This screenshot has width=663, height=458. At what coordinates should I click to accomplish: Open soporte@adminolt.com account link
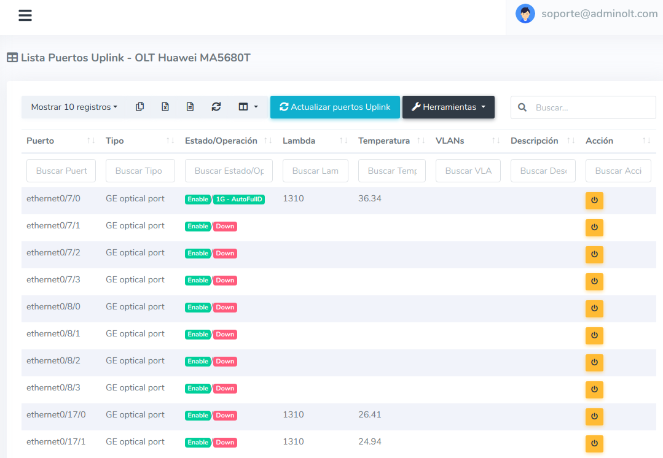click(x=599, y=14)
